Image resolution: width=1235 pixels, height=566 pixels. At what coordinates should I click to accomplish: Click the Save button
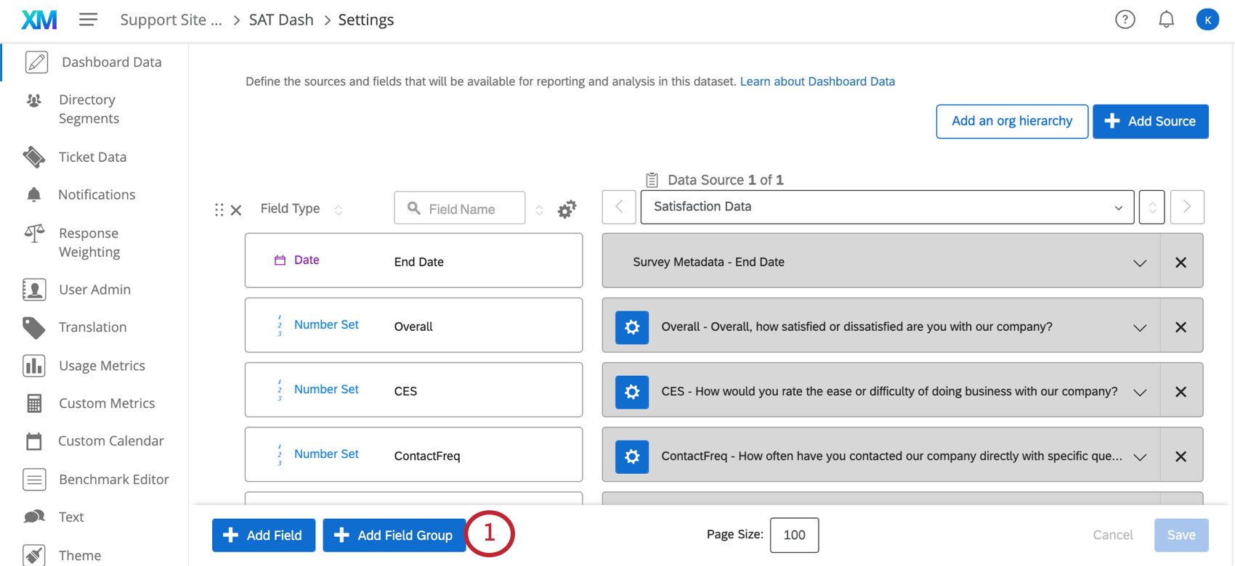pos(1181,535)
